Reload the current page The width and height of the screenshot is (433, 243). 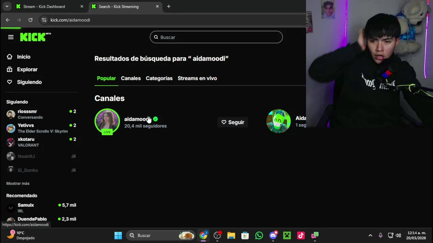pos(30,20)
